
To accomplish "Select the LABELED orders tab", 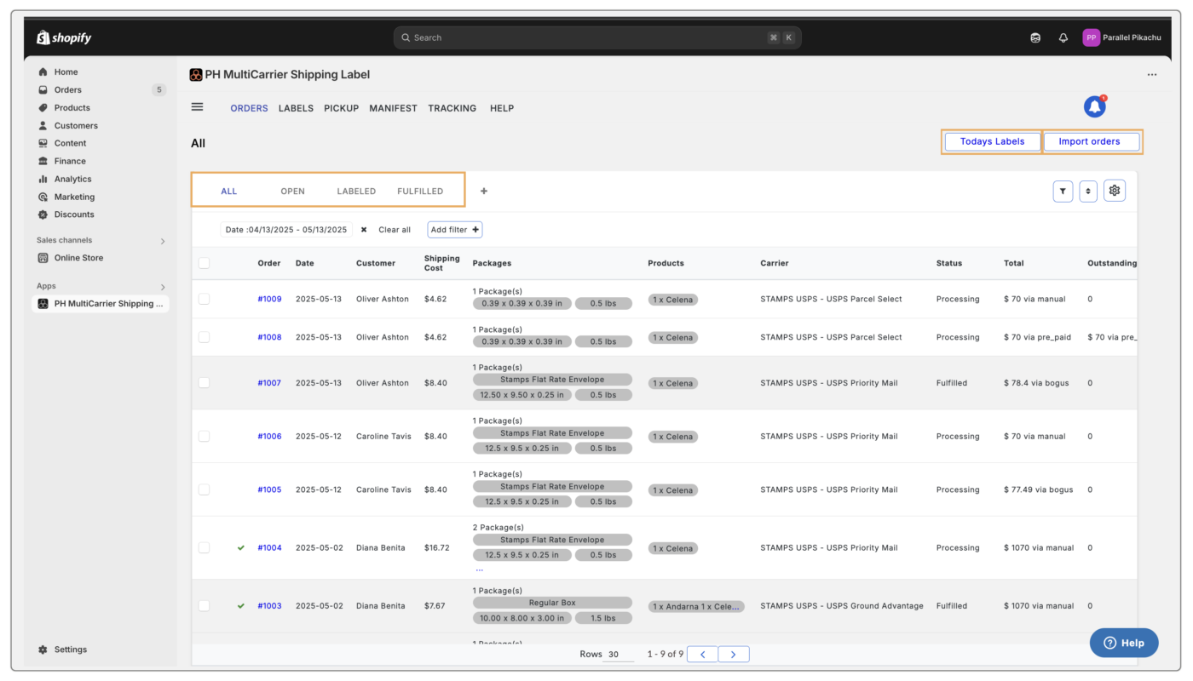I will pyautogui.click(x=356, y=192).
